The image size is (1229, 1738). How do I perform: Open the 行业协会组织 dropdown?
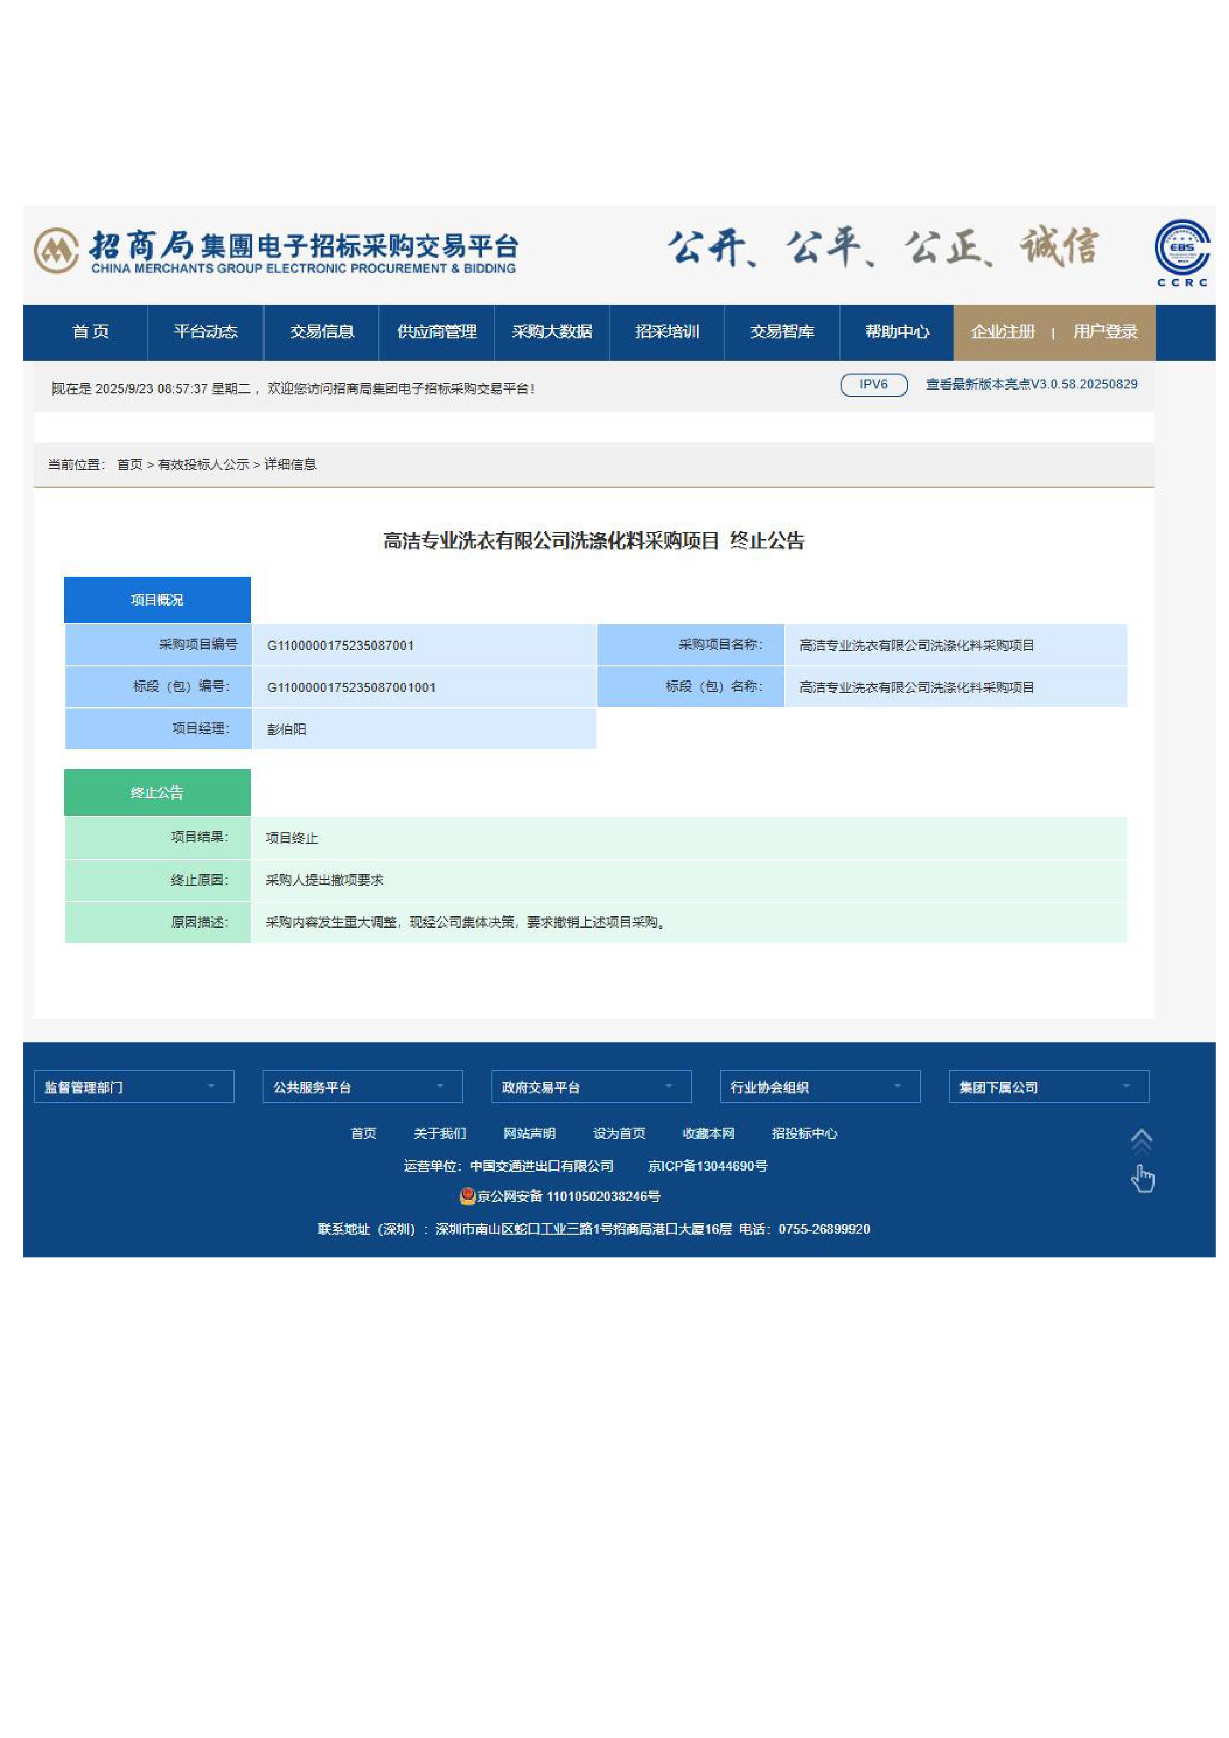click(x=820, y=1087)
